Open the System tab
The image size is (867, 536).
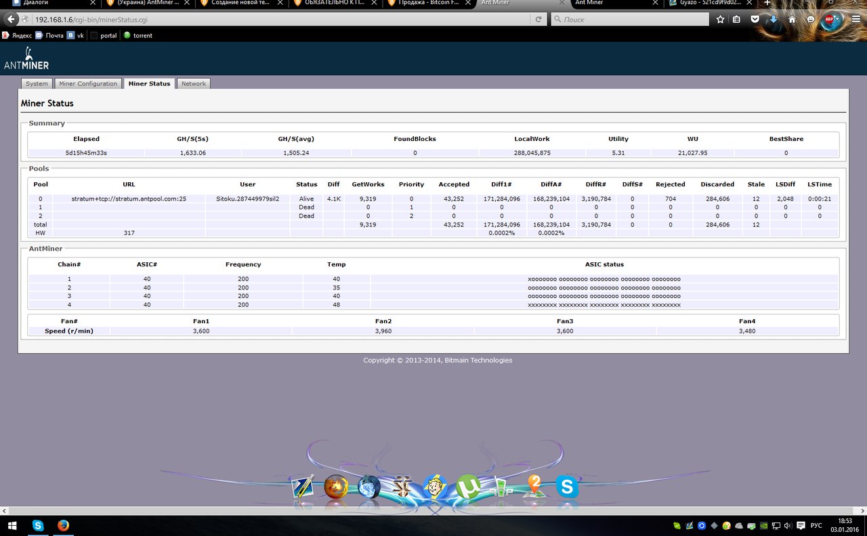tap(37, 83)
